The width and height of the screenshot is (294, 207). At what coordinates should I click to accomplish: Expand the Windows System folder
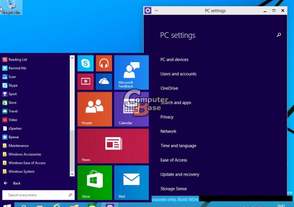click(x=21, y=171)
